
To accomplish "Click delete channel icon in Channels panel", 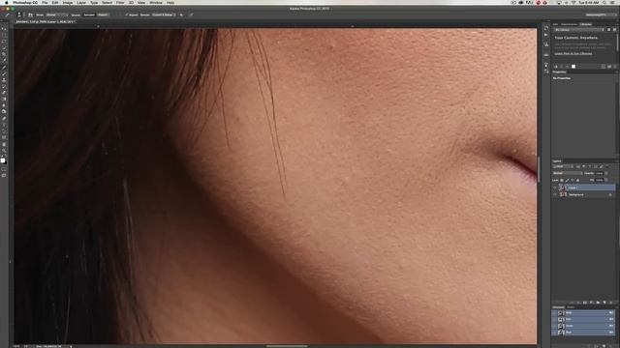I will 611,345.
